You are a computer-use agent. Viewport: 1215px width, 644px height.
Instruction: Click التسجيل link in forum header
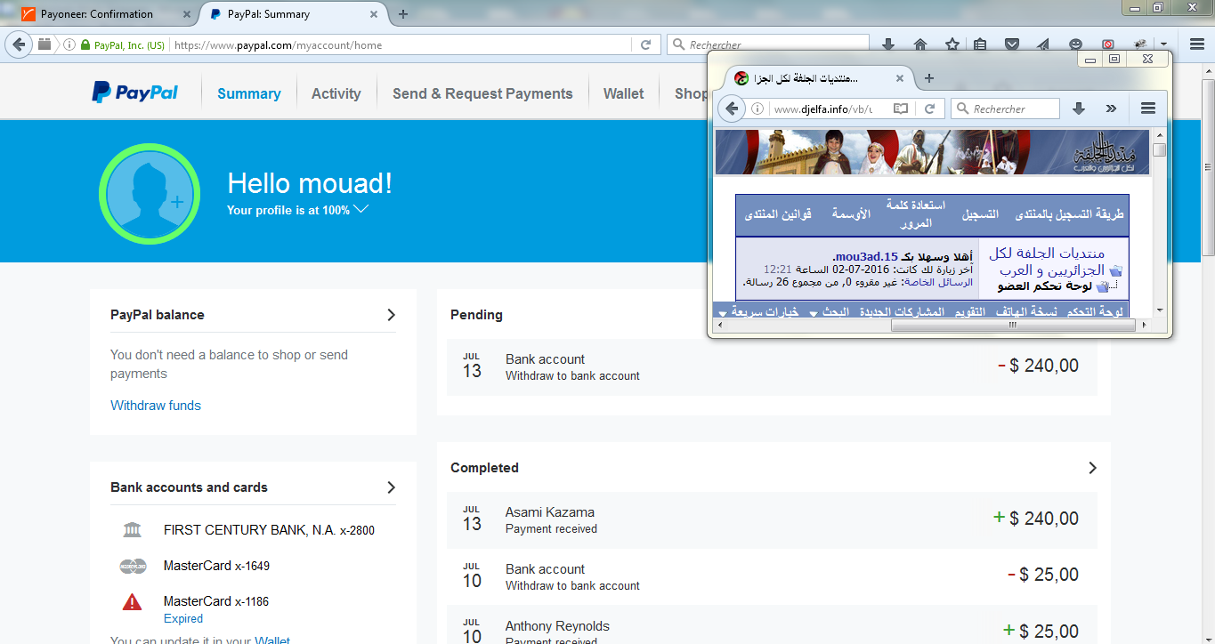(981, 214)
